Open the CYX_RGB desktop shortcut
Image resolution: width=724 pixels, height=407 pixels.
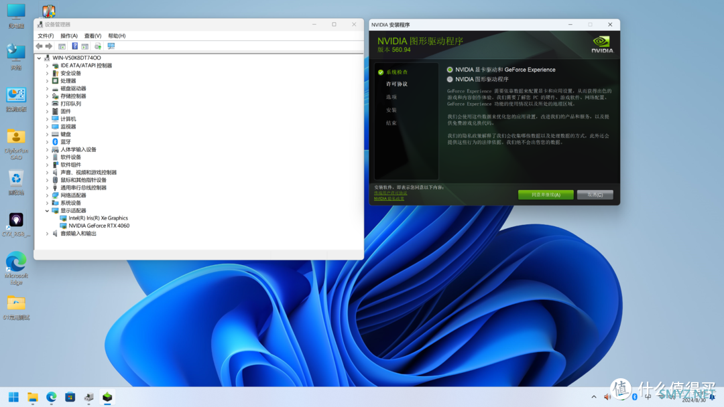click(x=16, y=224)
